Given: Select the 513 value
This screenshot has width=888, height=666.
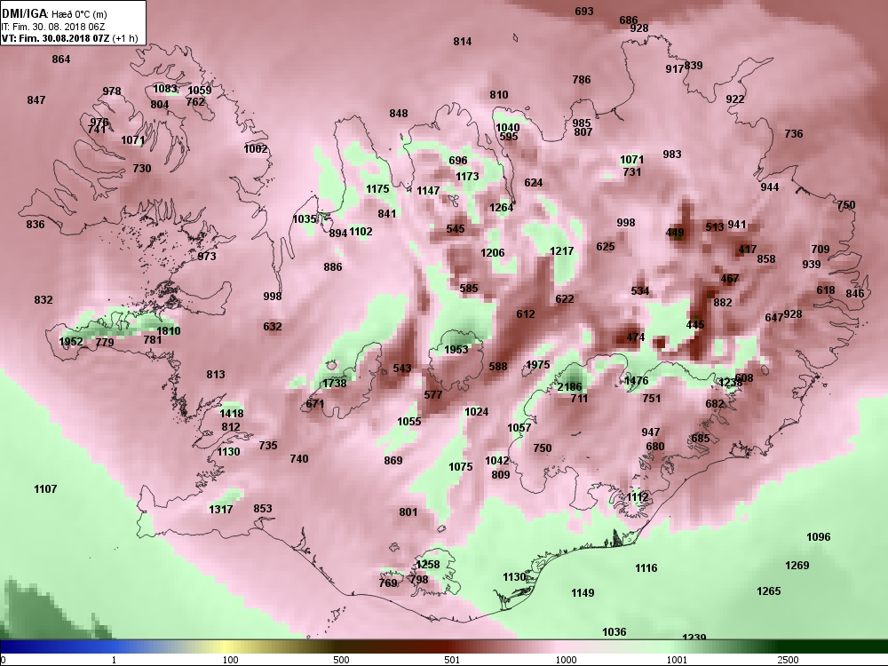Looking at the screenshot, I should point(715,227).
